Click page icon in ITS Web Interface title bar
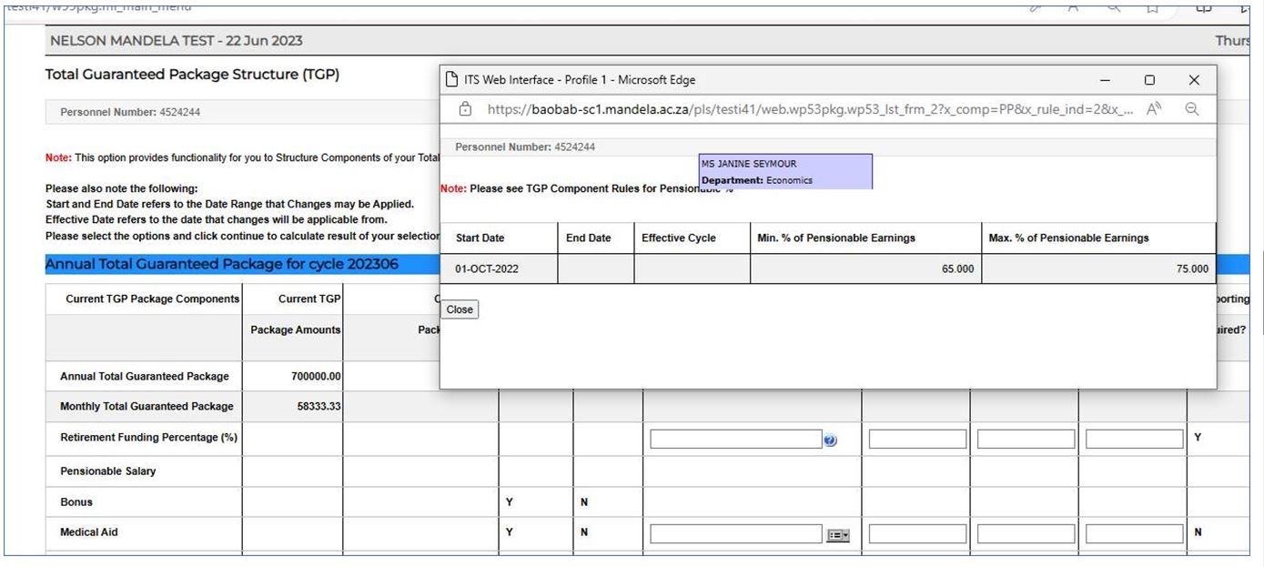The width and height of the screenshot is (1264, 567). tap(451, 80)
